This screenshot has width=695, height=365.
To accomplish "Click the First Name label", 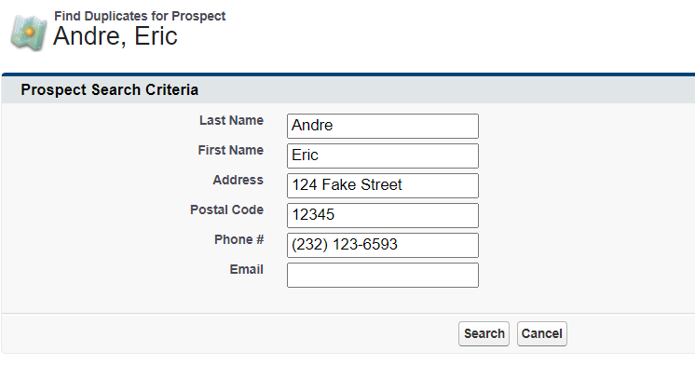I will pos(230,150).
